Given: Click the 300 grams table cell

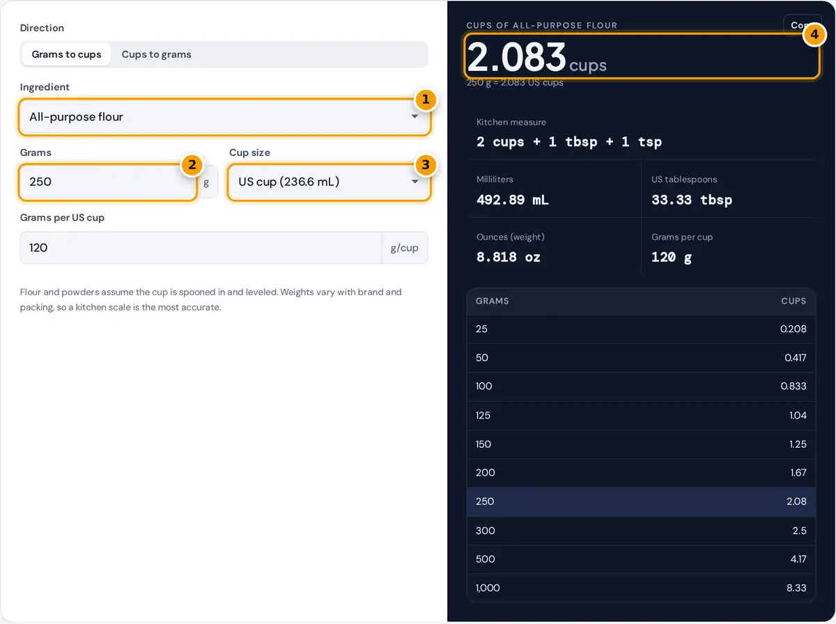Looking at the screenshot, I should [486, 531].
